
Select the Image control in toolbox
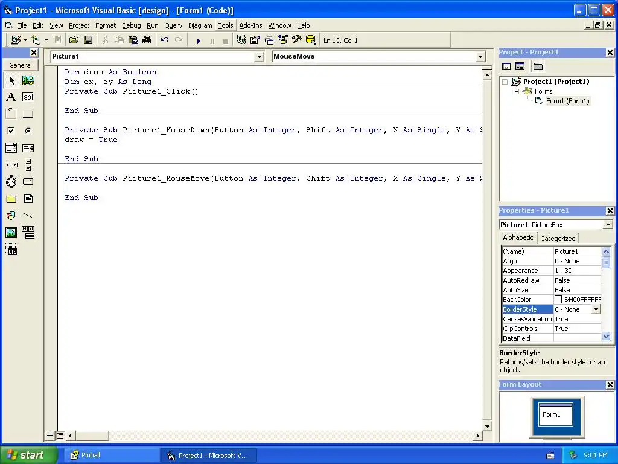click(11, 233)
